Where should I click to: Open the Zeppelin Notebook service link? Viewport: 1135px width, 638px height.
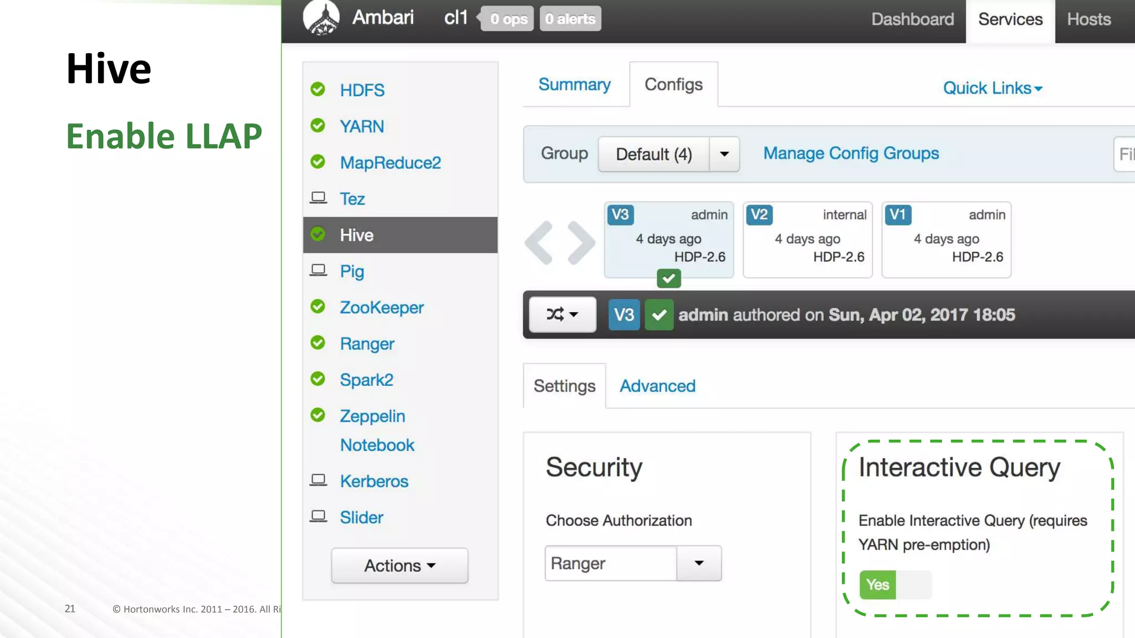coord(377,430)
